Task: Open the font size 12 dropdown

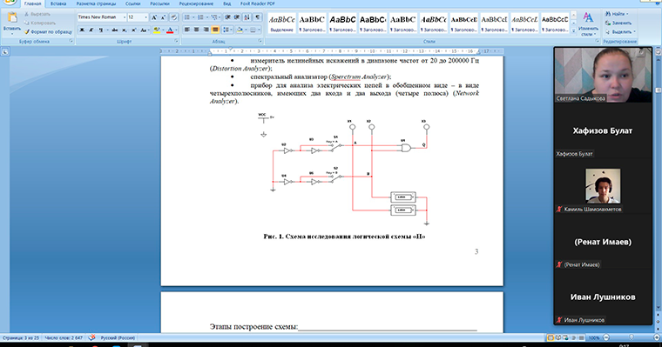Action: (x=145, y=17)
